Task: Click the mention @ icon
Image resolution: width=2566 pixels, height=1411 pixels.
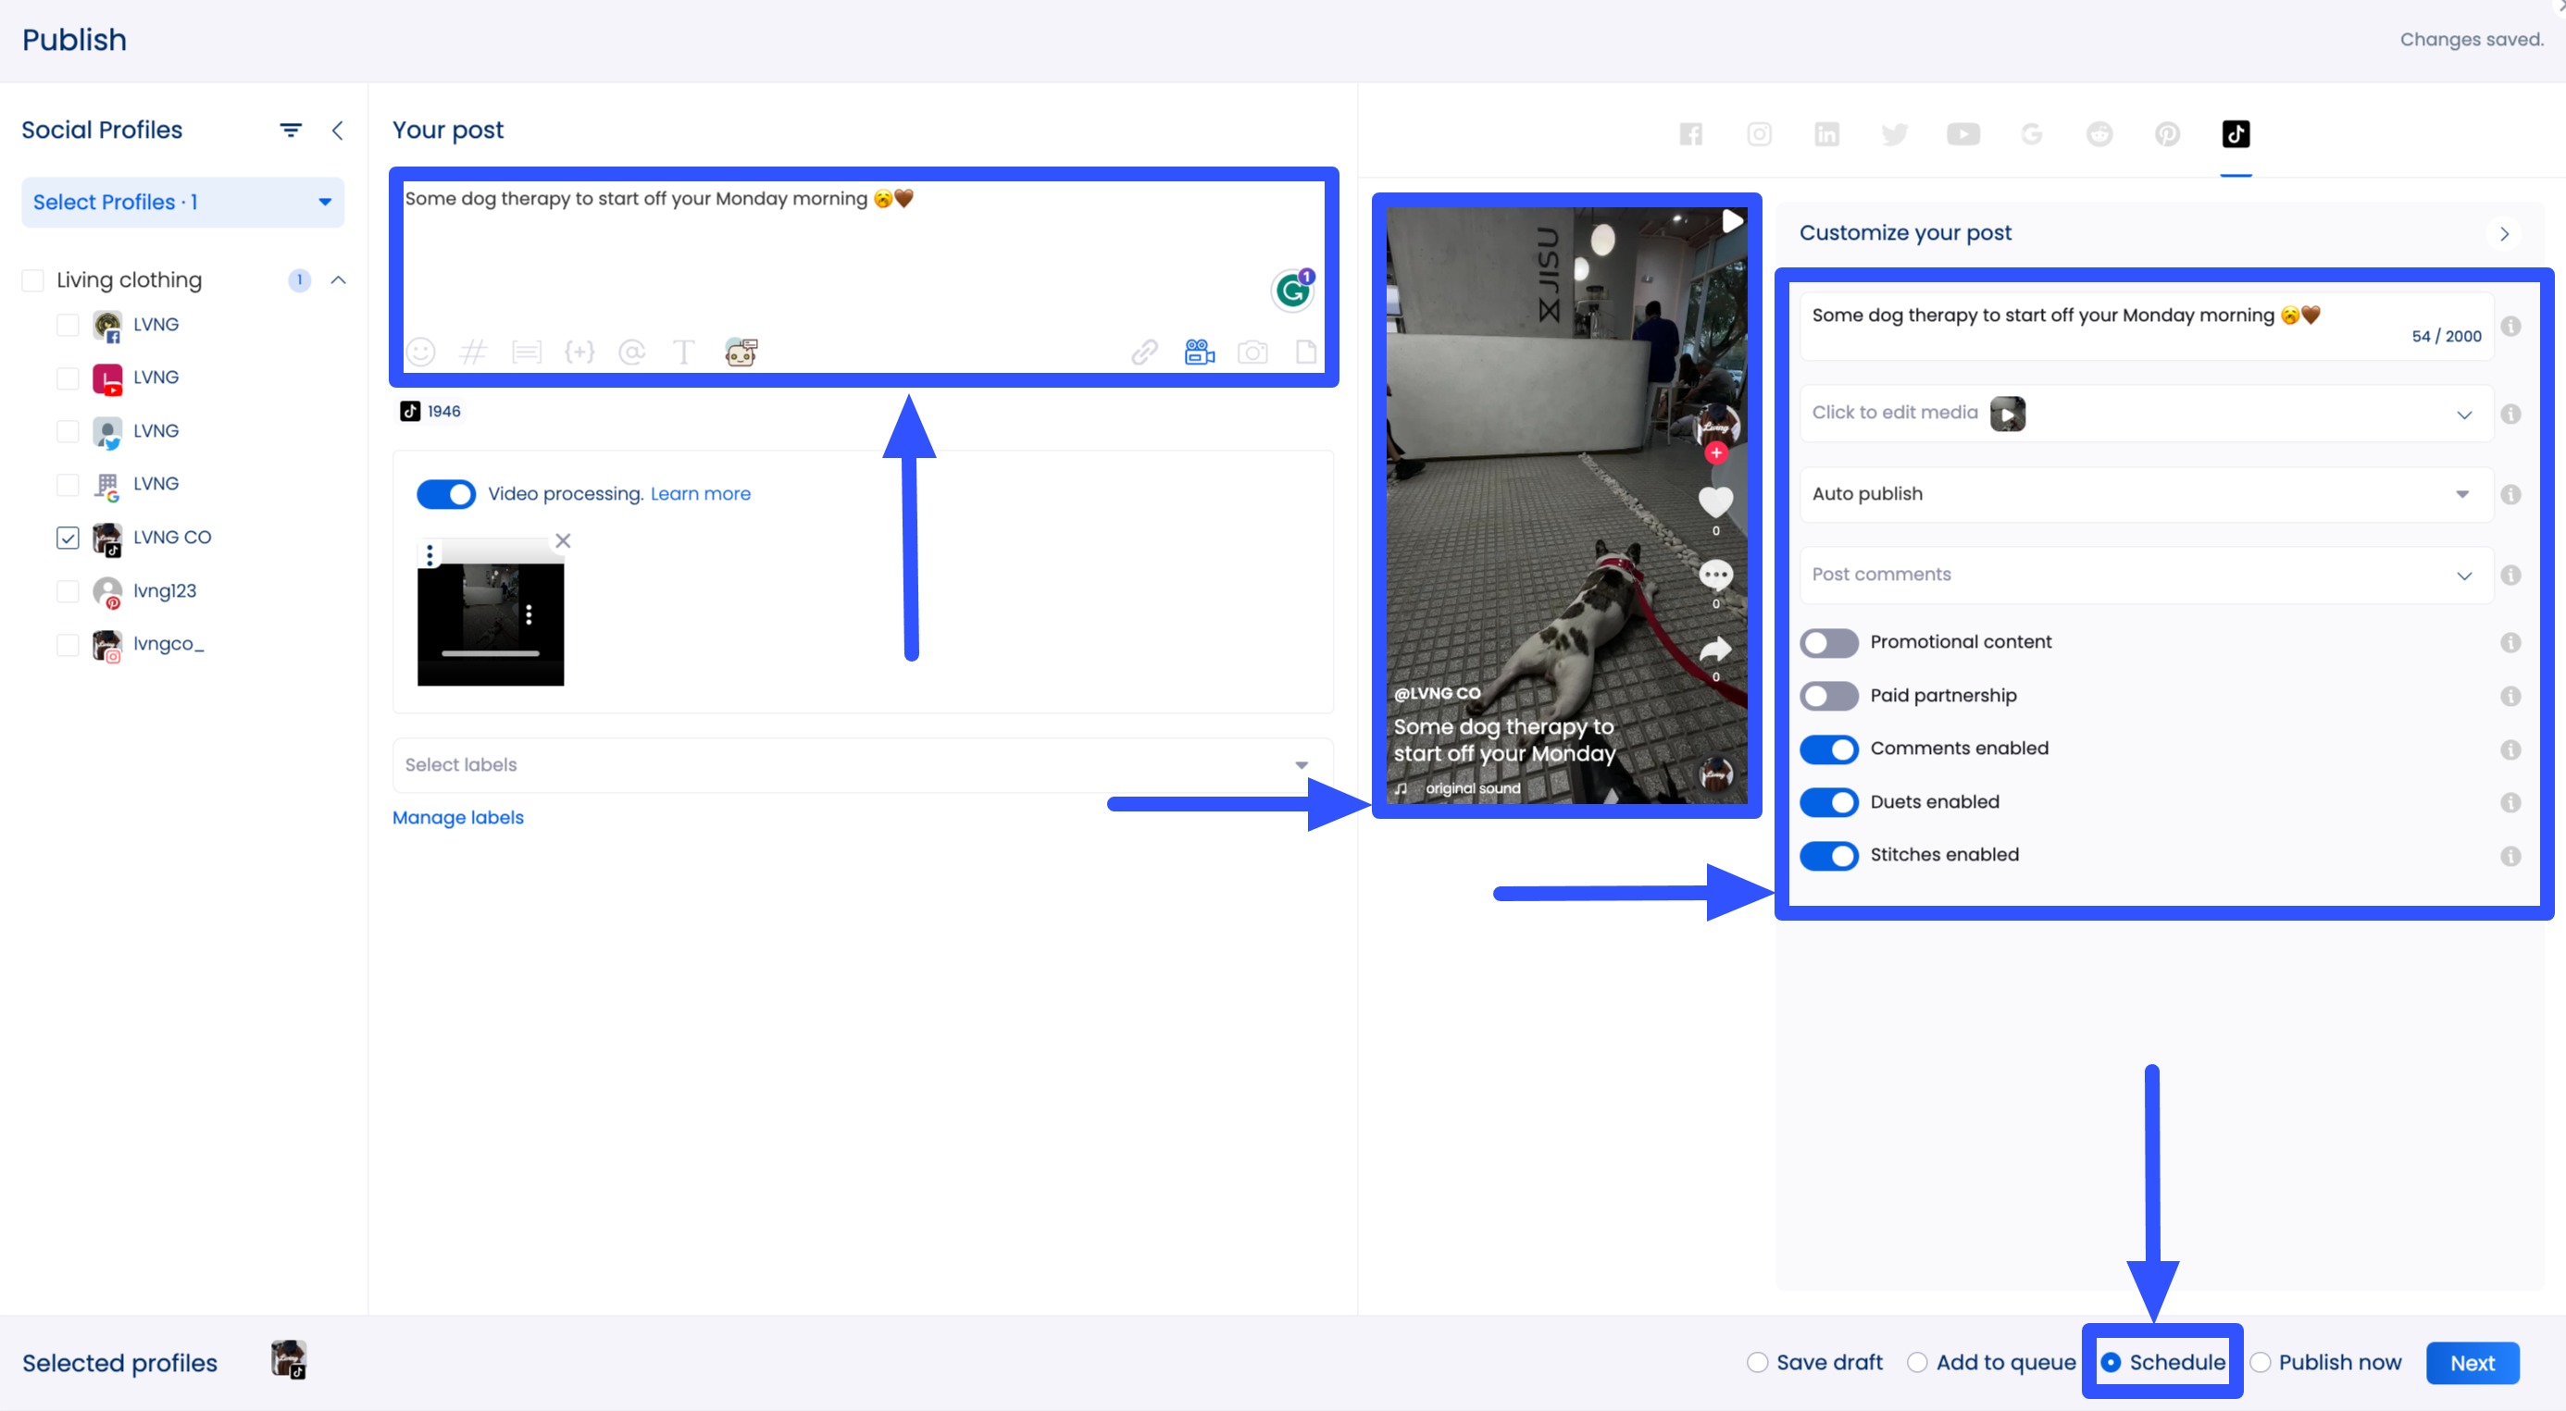Action: pyautogui.click(x=631, y=352)
